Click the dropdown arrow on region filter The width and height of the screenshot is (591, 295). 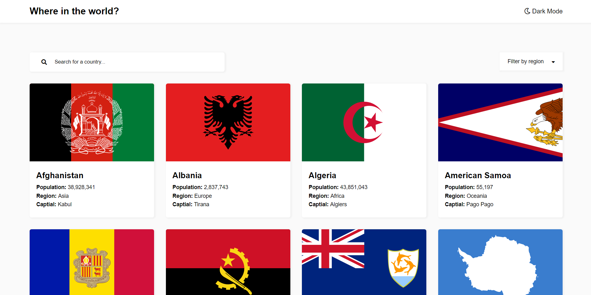click(x=554, y=62)
